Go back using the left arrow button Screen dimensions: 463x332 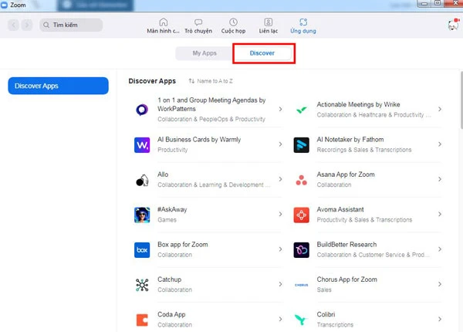point(14,25)
